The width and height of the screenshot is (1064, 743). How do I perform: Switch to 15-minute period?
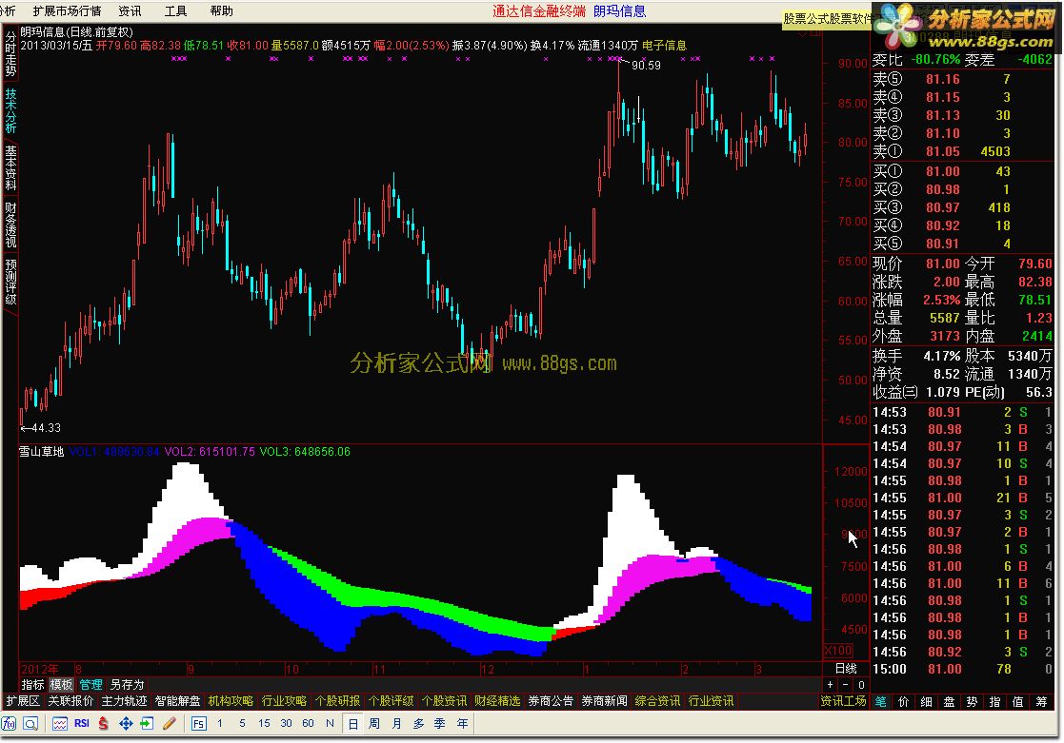pos(264,723)
